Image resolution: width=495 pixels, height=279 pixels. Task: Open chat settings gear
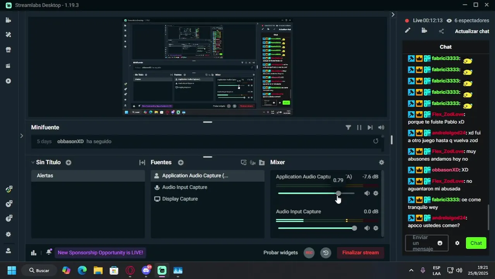click(x=457, y=243)
